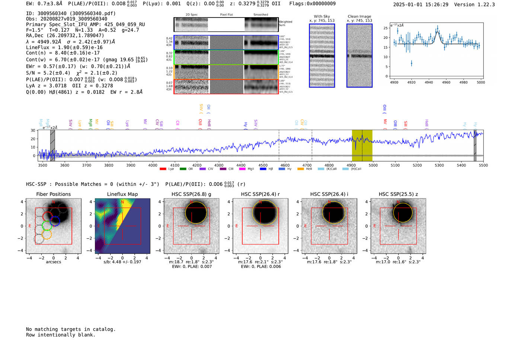This screenshot has width=521, height=355.
Task: Click the hatched gray band near 5460 Å
Action: (x=475, y=146)
